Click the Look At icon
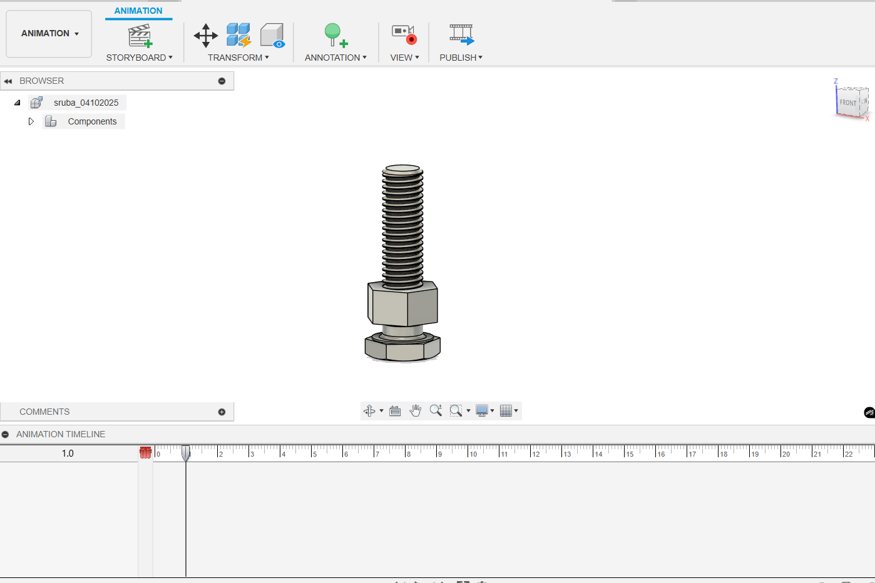This screenshot has height=583, width=875. click(395, 411)
